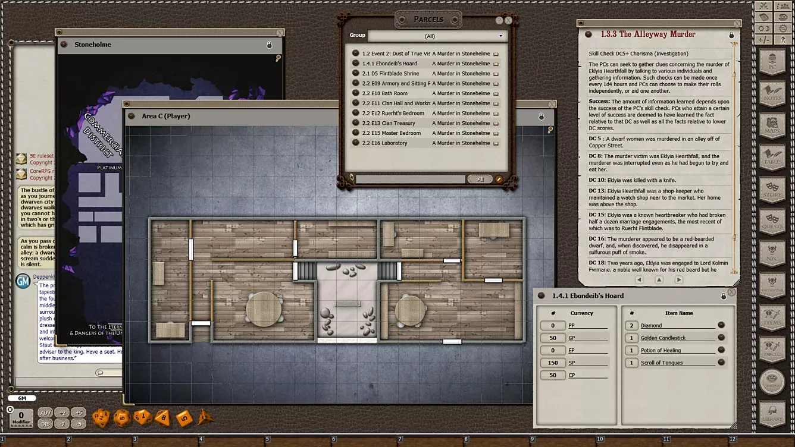Image resolution: width=795 pixels, height=447 pixels.
Task: Click the orange edit icon in Parcels window
Action: click(x=499, y=179)
